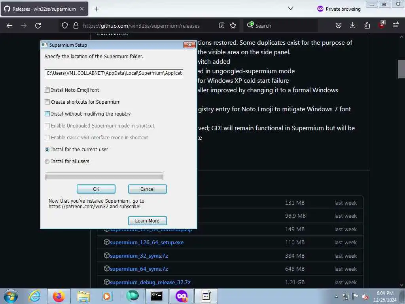The width and height of the screenshot is (405, 304).
Task: Open supermium_64_syms.7z download link
Action: (139, 269)
